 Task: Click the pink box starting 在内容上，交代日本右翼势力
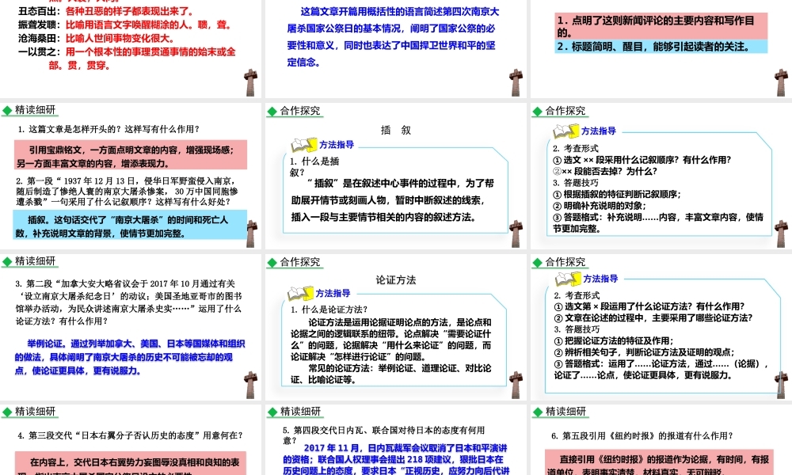click(131, 463)
